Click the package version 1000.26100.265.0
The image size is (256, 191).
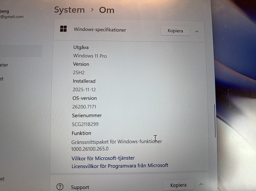pos(90,149)
